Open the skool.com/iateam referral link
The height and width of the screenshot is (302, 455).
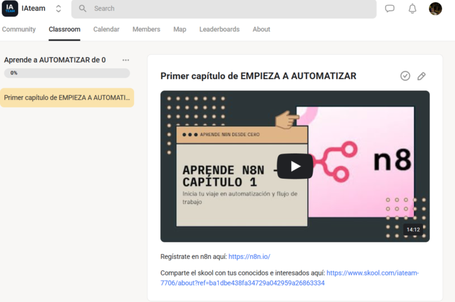click(289, 278)
